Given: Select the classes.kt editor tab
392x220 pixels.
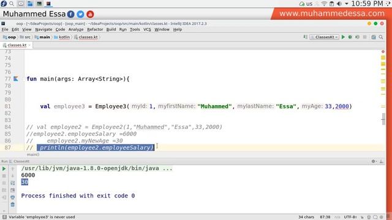Looking at the screenshot, I should pyautogui.click(x=17, y=45).
